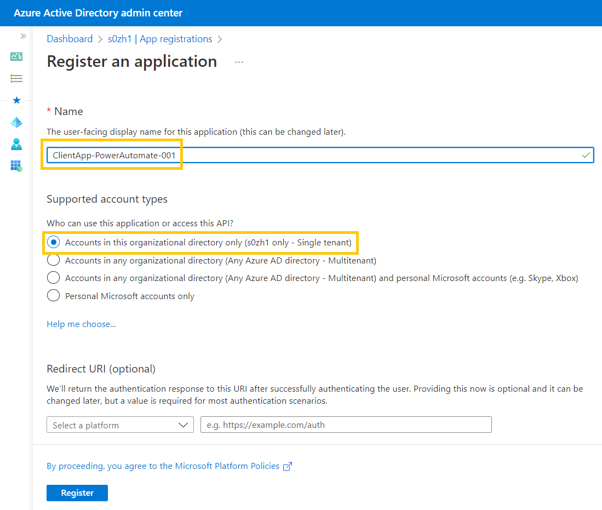The image size is (602, 510).
Task: Open the Help me choose link
Action: tap(81, 324)
